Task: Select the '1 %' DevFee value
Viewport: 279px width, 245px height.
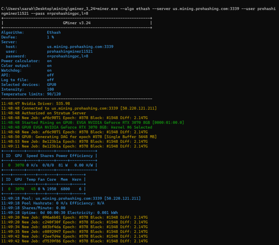Action: pos(50,37)
